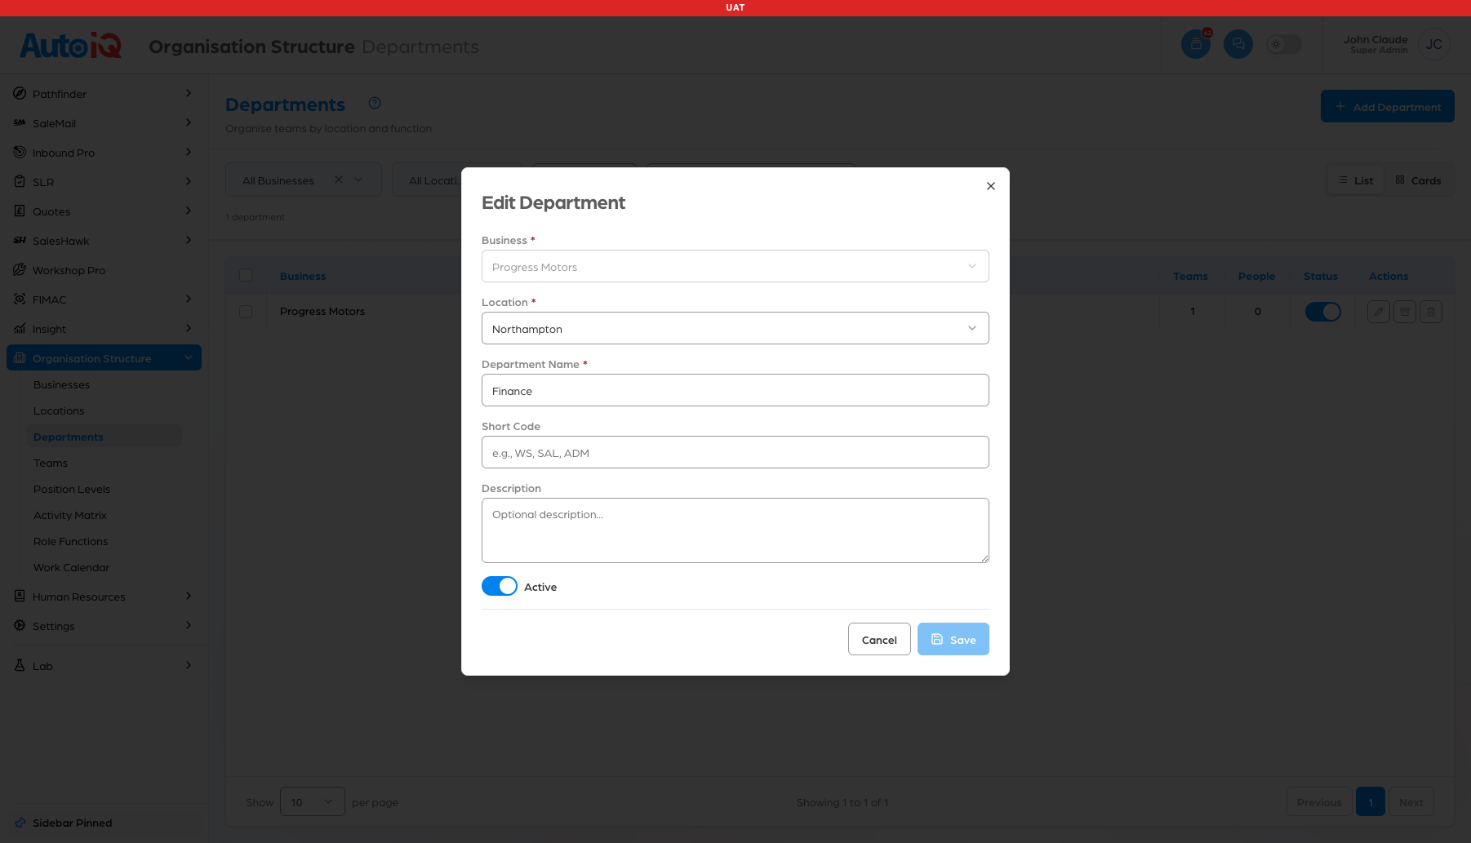Image resolution: width=1471 pixels, height=843 pixels.
Task: Open the chat messages icon
Action: 1238,44
